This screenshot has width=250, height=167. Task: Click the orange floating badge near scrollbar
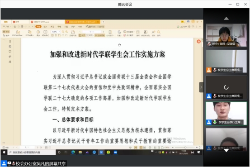198,42
